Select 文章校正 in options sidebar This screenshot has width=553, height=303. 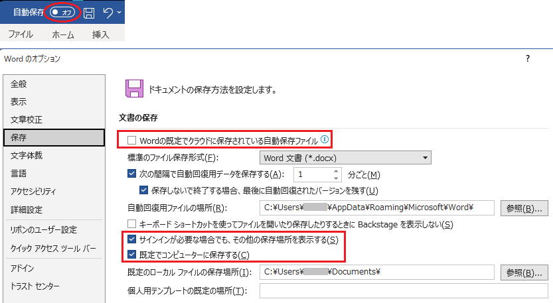pos(54,120)
